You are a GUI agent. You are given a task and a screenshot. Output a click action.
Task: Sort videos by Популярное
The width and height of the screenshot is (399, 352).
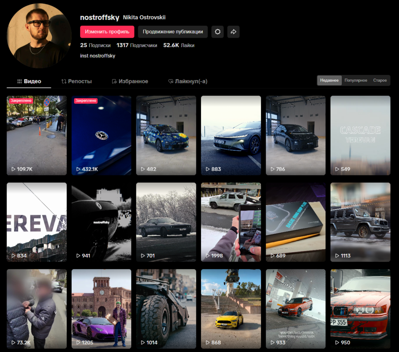pyautogui.click(x=356, y=80)
